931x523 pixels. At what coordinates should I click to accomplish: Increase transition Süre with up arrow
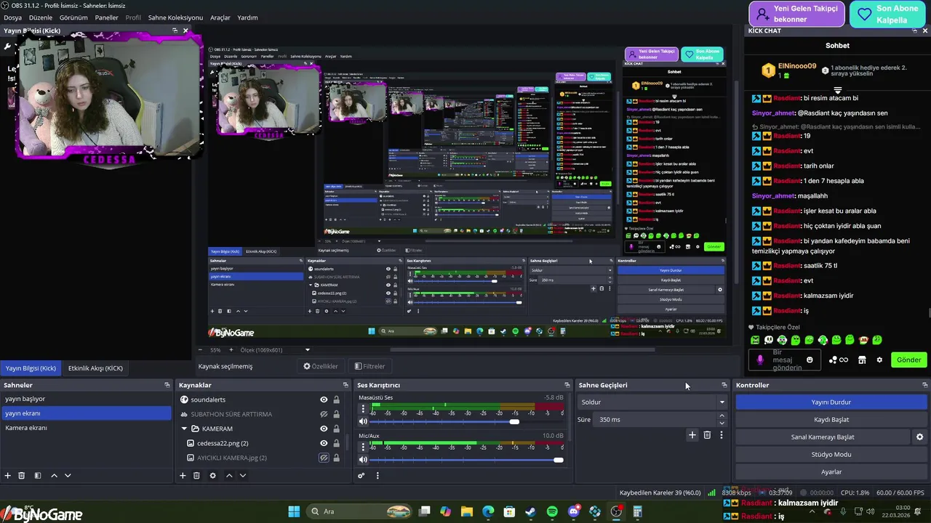(x=722, y=416)
